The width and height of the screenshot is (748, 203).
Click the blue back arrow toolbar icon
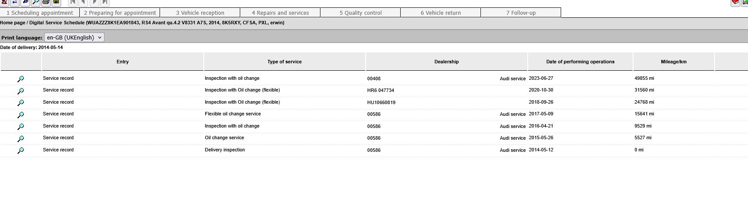coord(15,2)
